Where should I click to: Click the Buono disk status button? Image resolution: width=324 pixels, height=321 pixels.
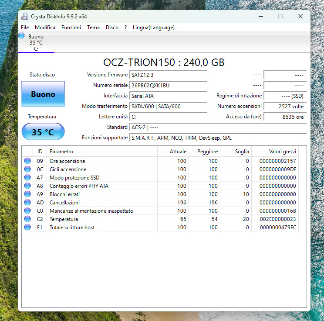coord(43,94)
